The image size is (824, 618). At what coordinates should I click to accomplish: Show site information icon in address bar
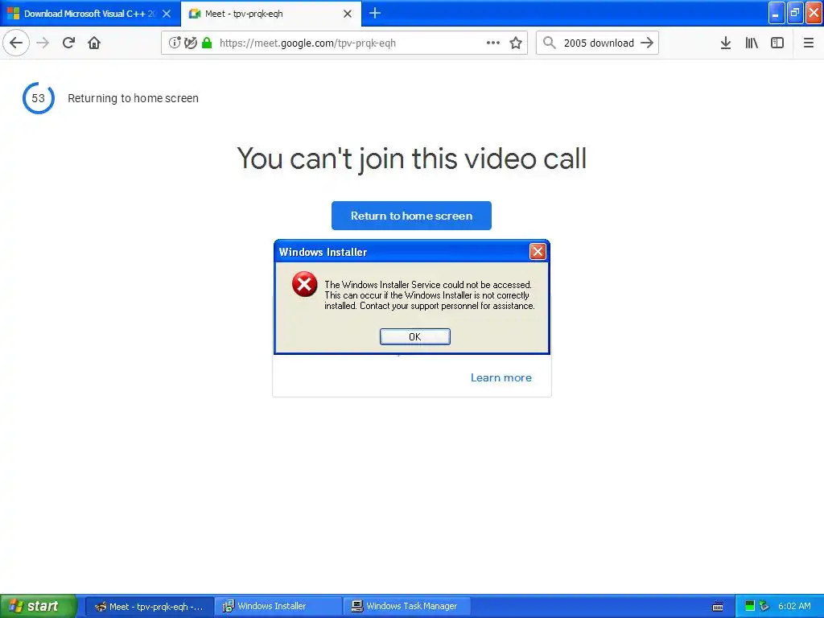175,43
